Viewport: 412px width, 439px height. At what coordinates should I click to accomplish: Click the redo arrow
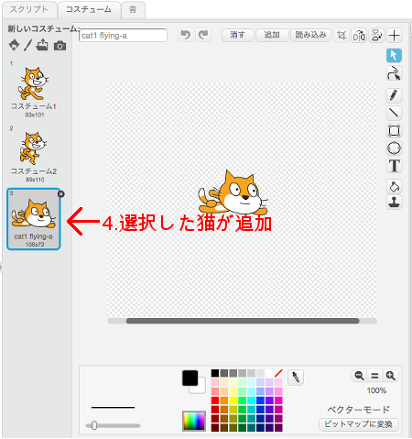203,35
